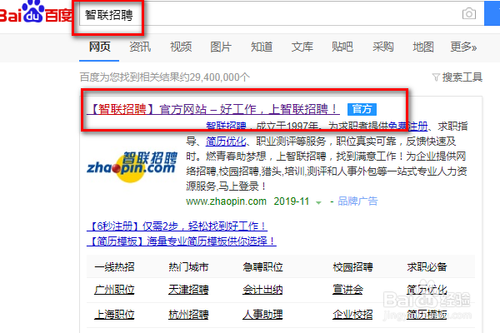Click the result count text 29,400,000个
500x333 pixels.
click(x=219, y=77)
